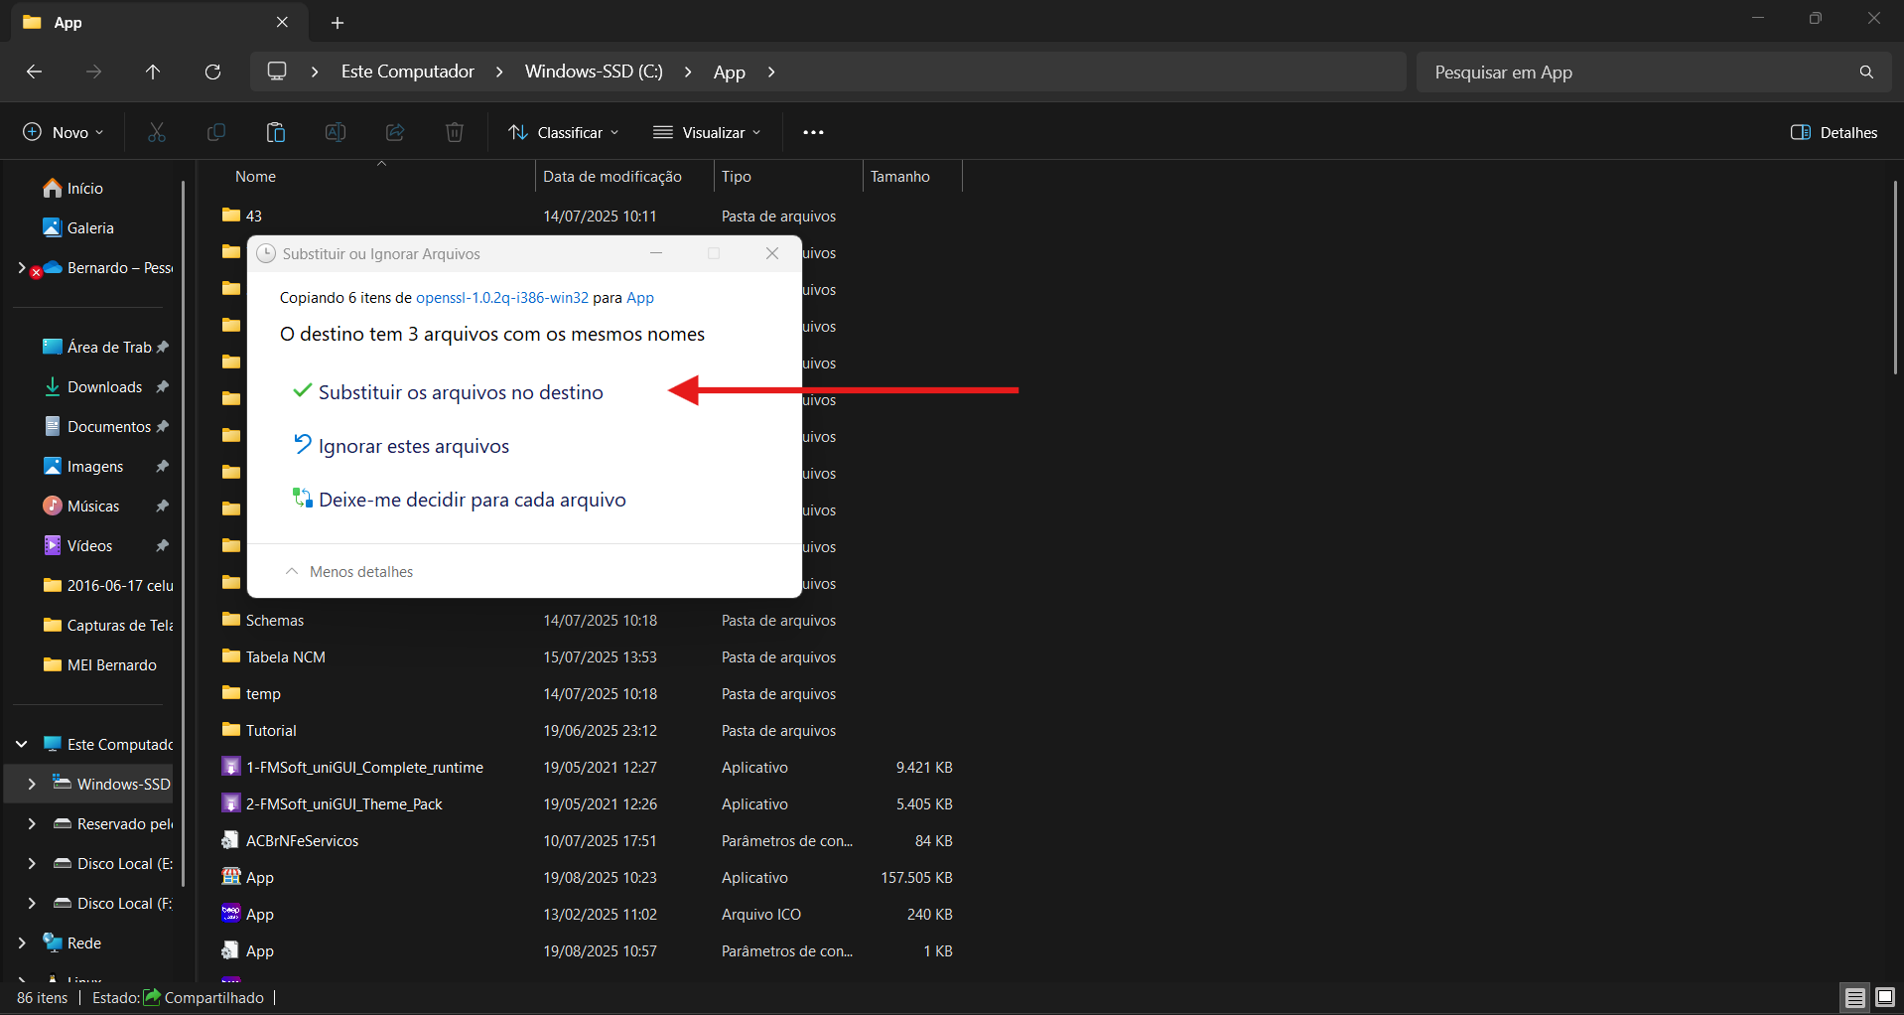Click the Share icon in toolbar
Screen dimensions: 1904x1015
(x=394, y=132)
